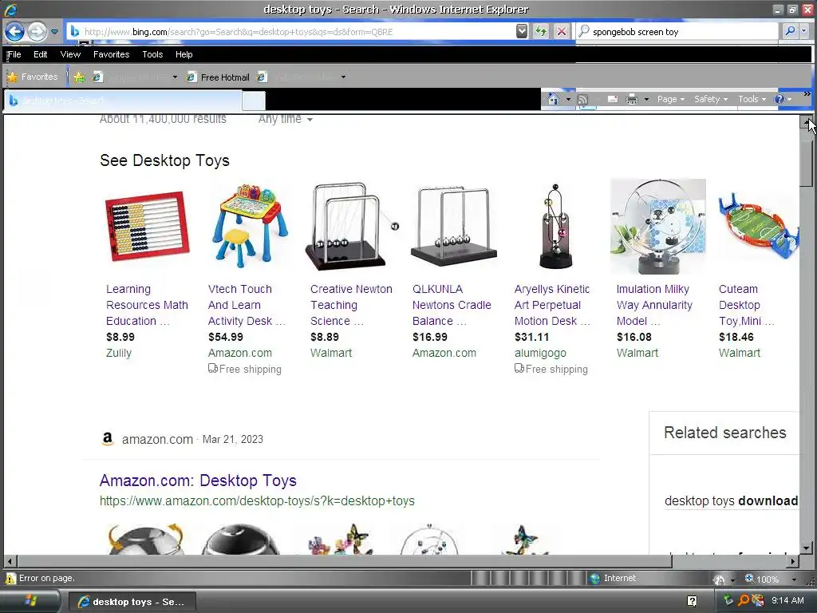Select the desktop toys browser tab

pos(122,100)
